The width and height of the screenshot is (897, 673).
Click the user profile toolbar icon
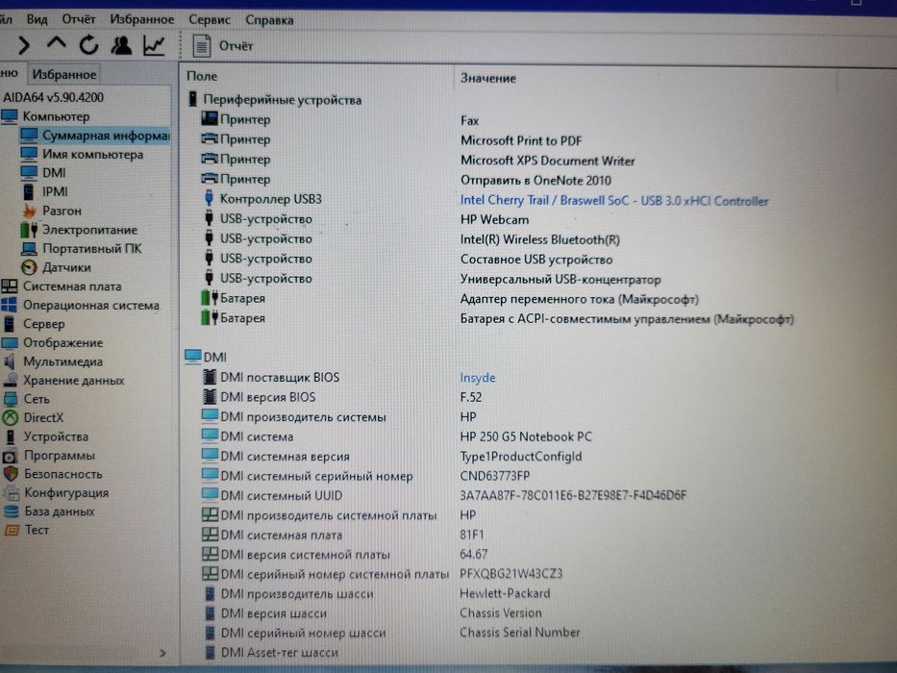(121, 45)
